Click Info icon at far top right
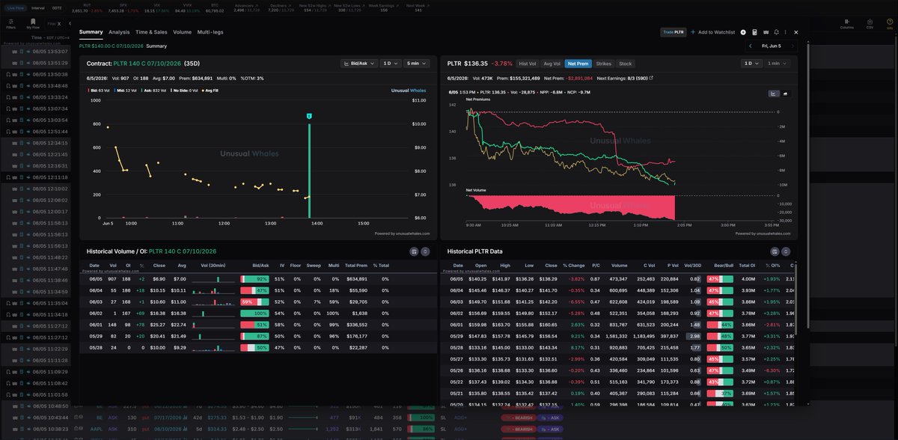This screenshot has height=440, width=898. pos(890,23)
